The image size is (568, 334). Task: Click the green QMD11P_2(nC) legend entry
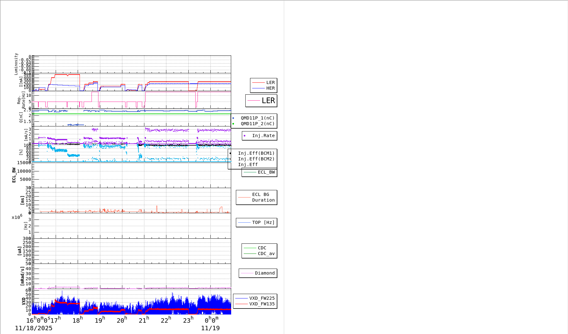point(257,124)
